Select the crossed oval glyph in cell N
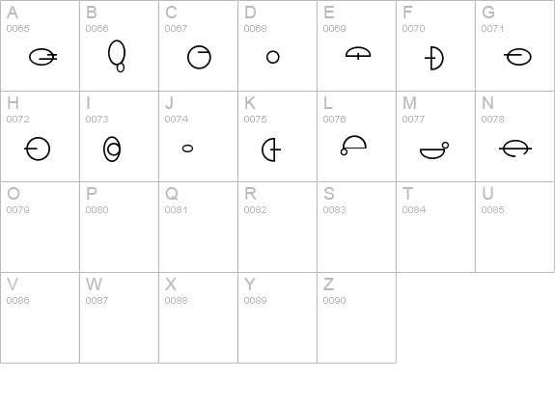 [515, 149]
